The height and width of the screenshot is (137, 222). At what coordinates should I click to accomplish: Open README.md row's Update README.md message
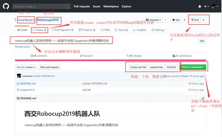[x=95, y=83]
